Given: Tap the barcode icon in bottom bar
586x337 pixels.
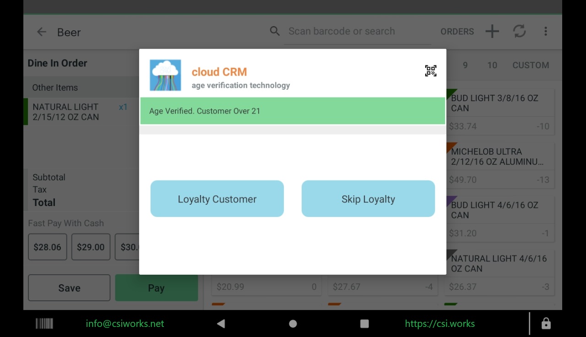Looking at the screenshot, I should (x=44, y=324).
